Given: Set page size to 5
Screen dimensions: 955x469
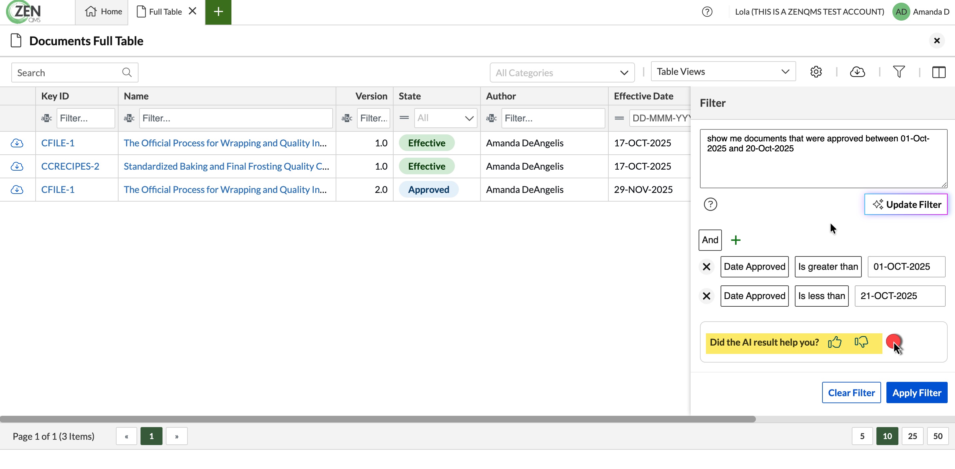Looking at the screenshot, I should click(862, 436).
